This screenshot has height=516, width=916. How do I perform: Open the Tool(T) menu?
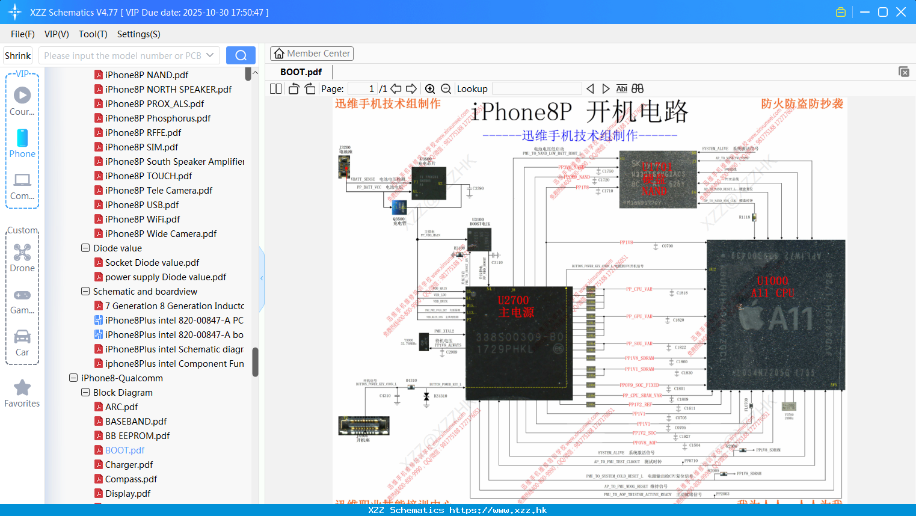93,34
